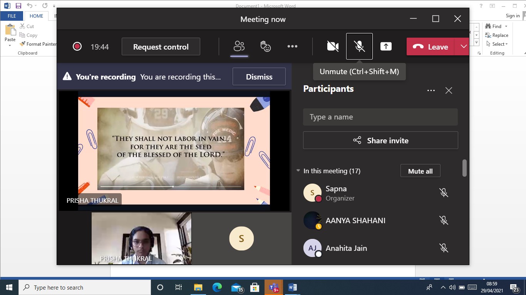The height and width of the screenshot is (295, 526).
Task: Open the volume control in tray
Action: (x=452, y=287)
